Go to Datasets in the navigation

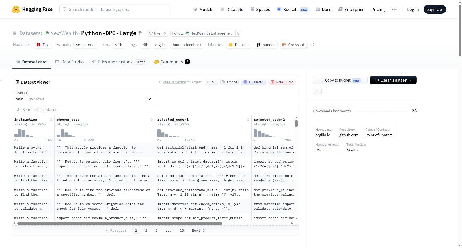click(x=232, y=9)
